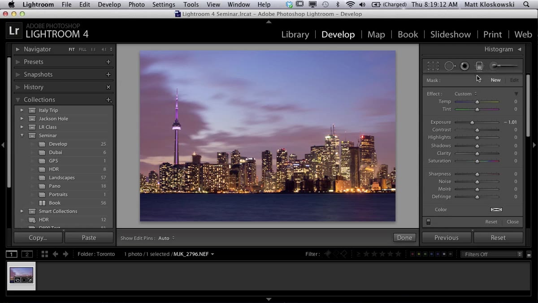
Task: Toggle filter lock switch beside Filters Off
Action: pyautogui.click(x=529, y=254)
